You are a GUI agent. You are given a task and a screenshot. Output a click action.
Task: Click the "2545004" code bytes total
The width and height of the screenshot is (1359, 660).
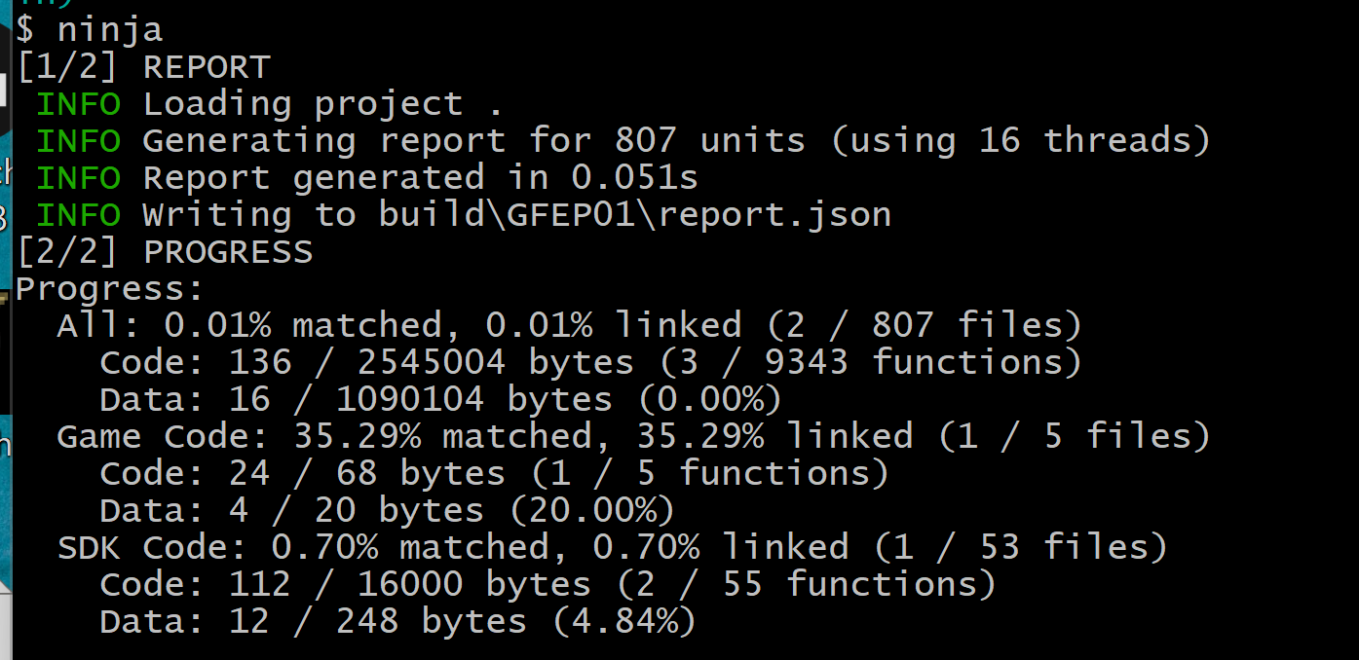(431, 362)
